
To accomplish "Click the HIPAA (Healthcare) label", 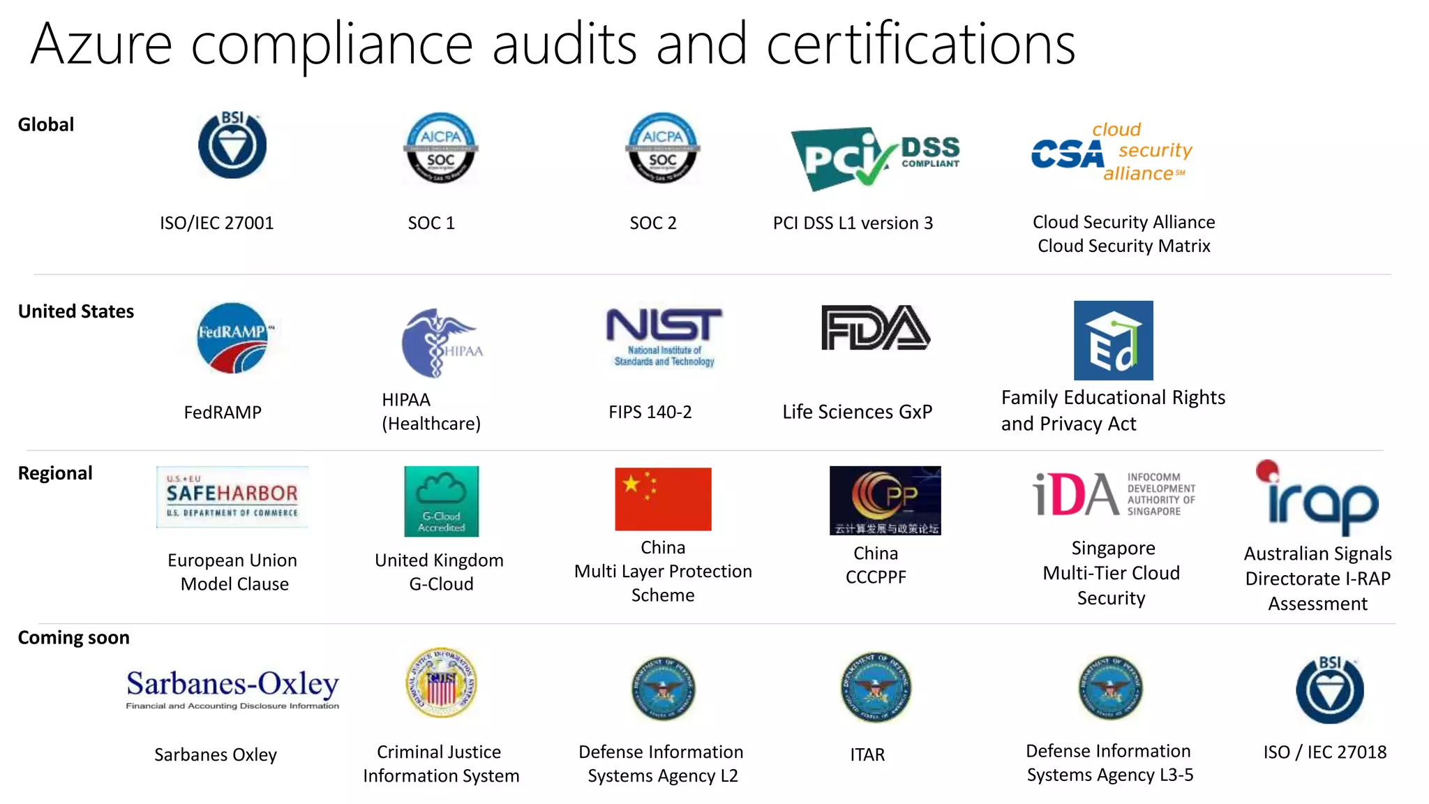I will (431, 412).
